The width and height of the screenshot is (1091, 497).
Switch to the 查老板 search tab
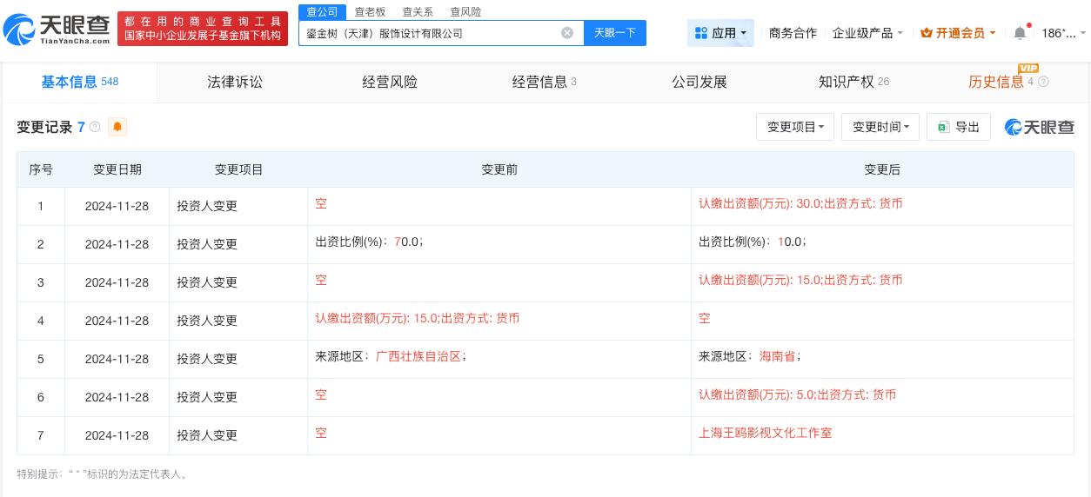[370, 12]
